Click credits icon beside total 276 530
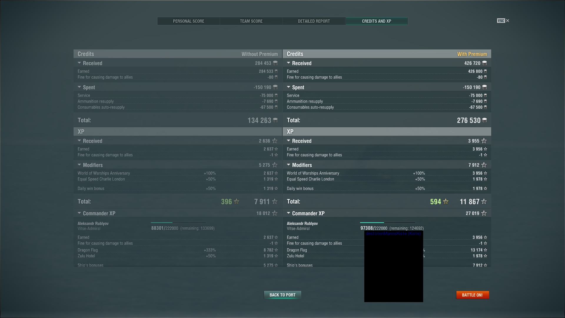565x318 pixels. pyautogui.click(x=484, y=120)
